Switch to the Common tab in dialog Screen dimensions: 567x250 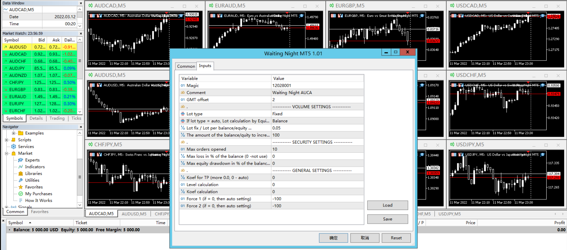pos(186,66)
